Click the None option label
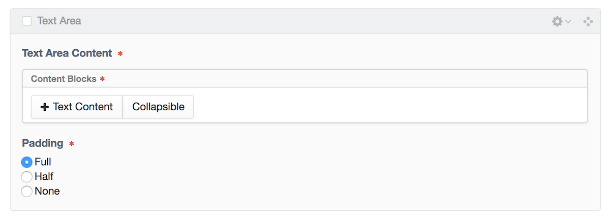 47,192
